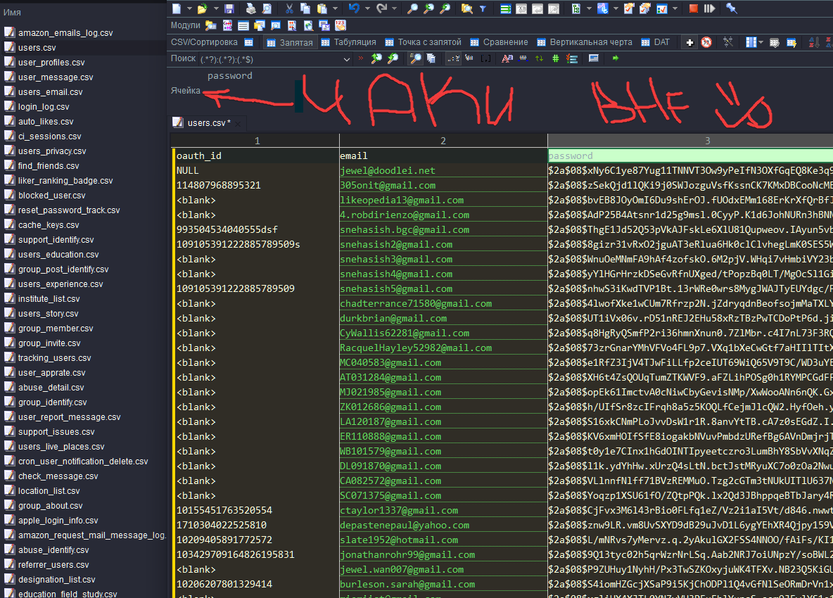Click into the Поиск regex input field
Viewport: 833px width, 598px height.
click(271, 59)
